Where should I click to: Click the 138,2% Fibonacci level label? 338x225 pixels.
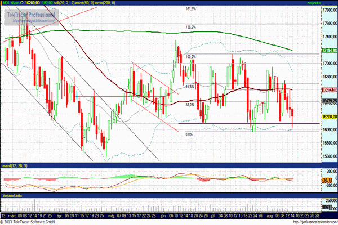[190, 26]
